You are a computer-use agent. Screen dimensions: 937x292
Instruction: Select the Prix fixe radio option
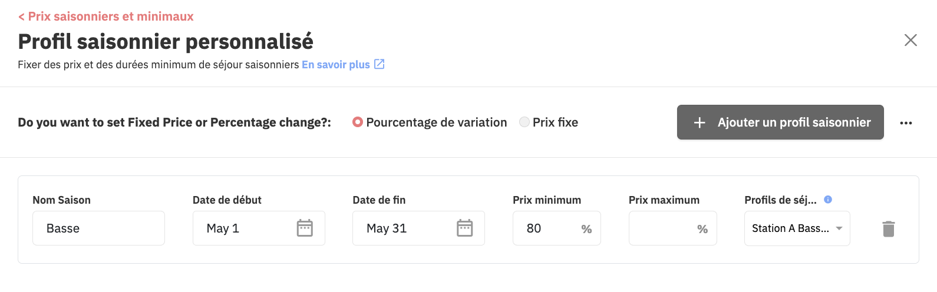coord(524,122)
